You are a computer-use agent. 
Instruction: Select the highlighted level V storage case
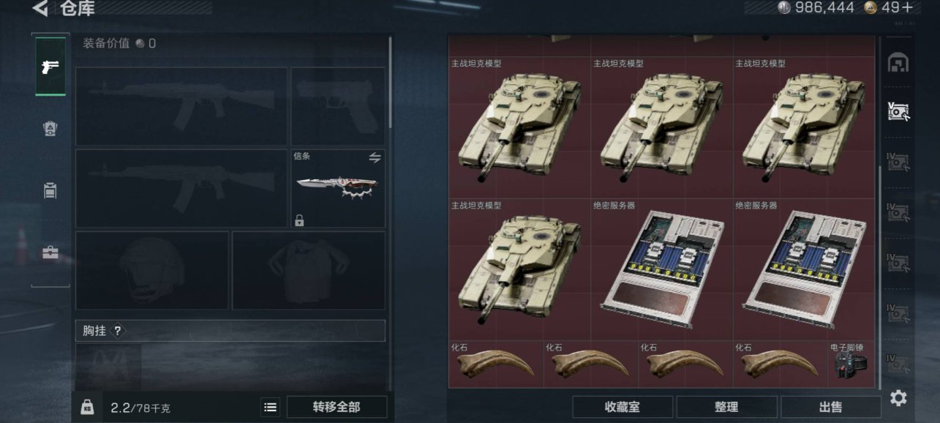click(x=898, y=112)
